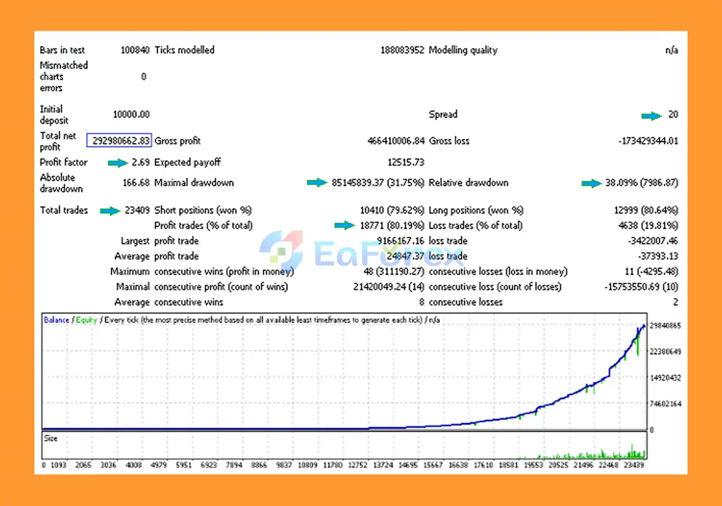Screen dimensions: 722x506
Task: Click the Initial deposit amount 10000.00
Action: (x=131, y=114)
